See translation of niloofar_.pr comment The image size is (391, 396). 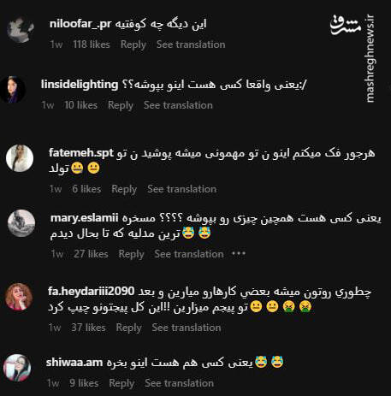(x=191, y=44)
